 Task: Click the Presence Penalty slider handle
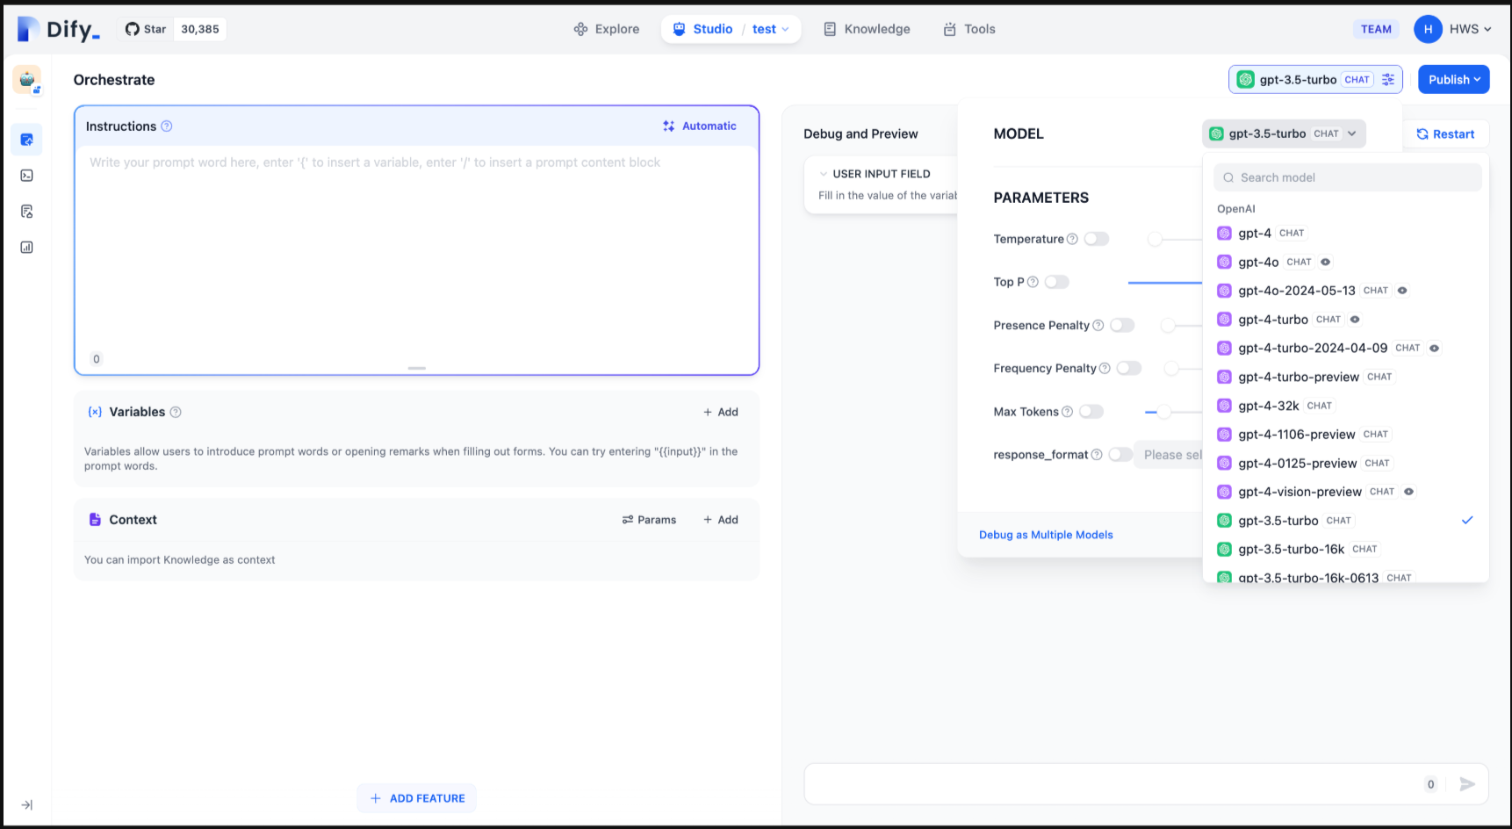[x=1168, y=325]
